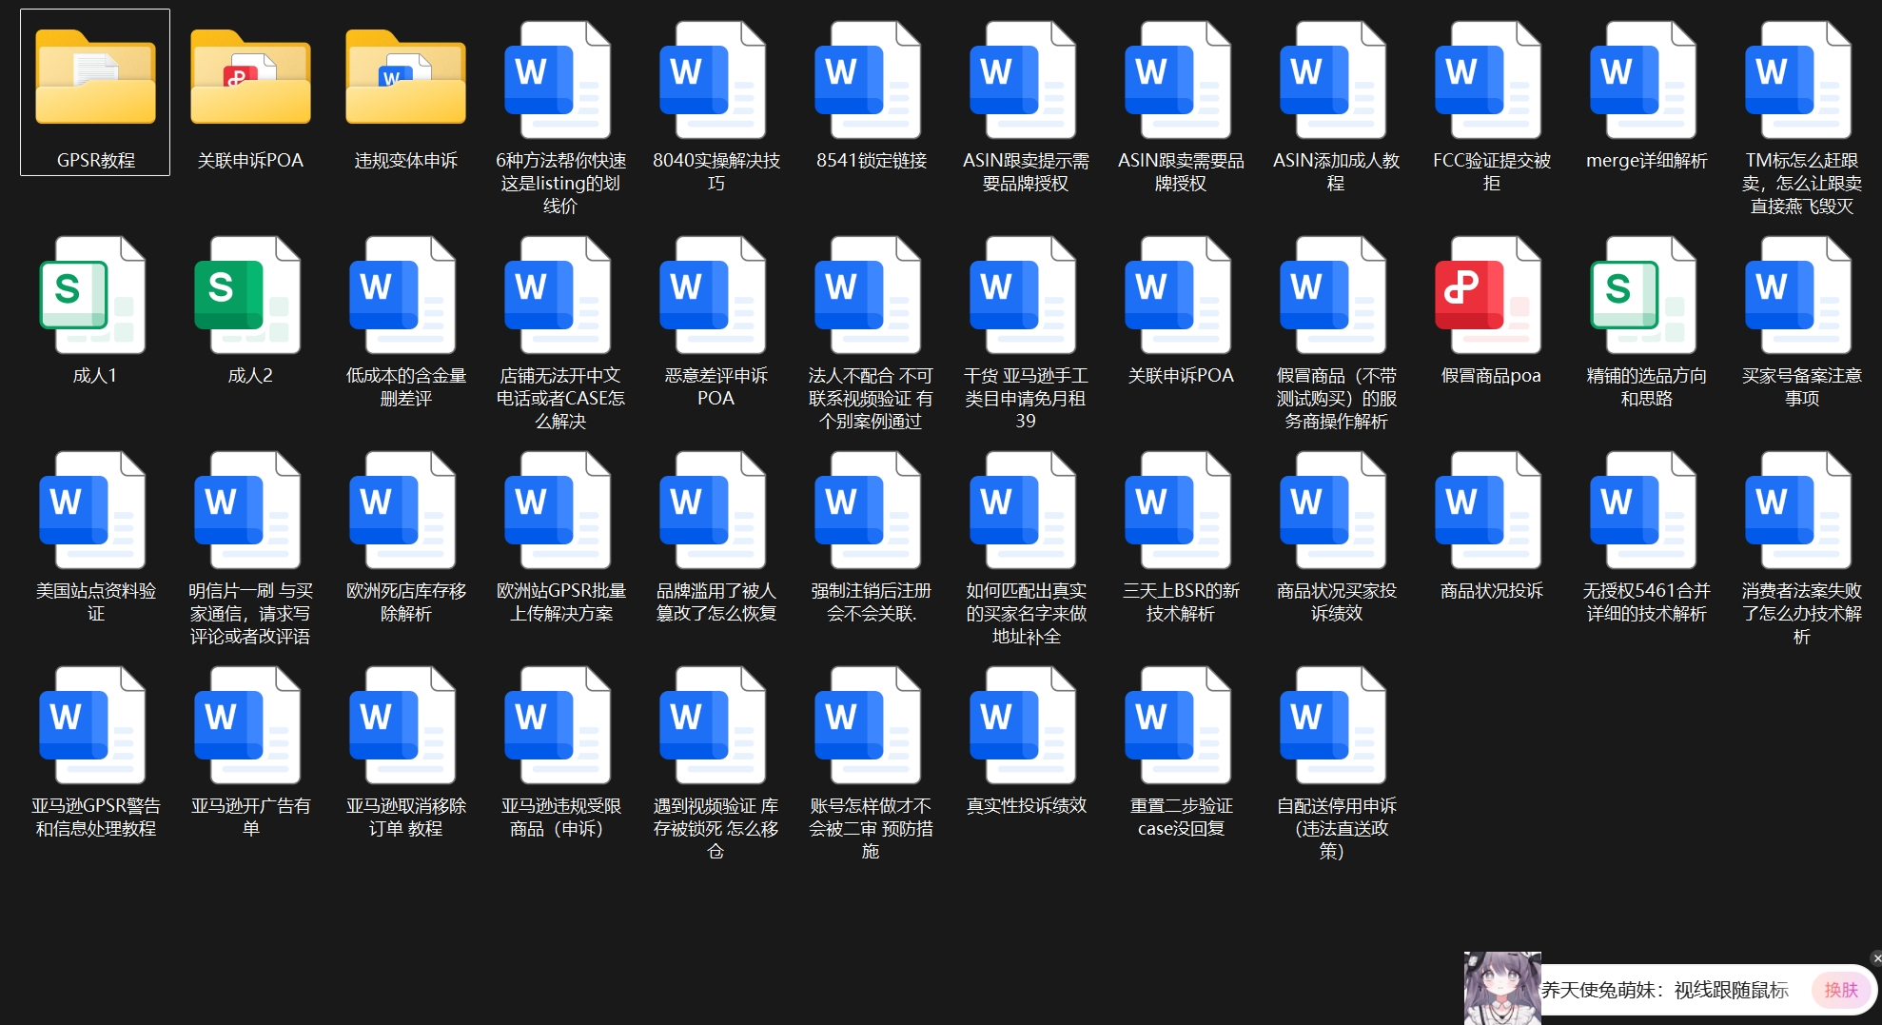Image resolution: width=1882 pixels, height=1025 pixels.
Task: Click the 亚马逊违规受限商品（申诉）label
Action: click(560, 817)
